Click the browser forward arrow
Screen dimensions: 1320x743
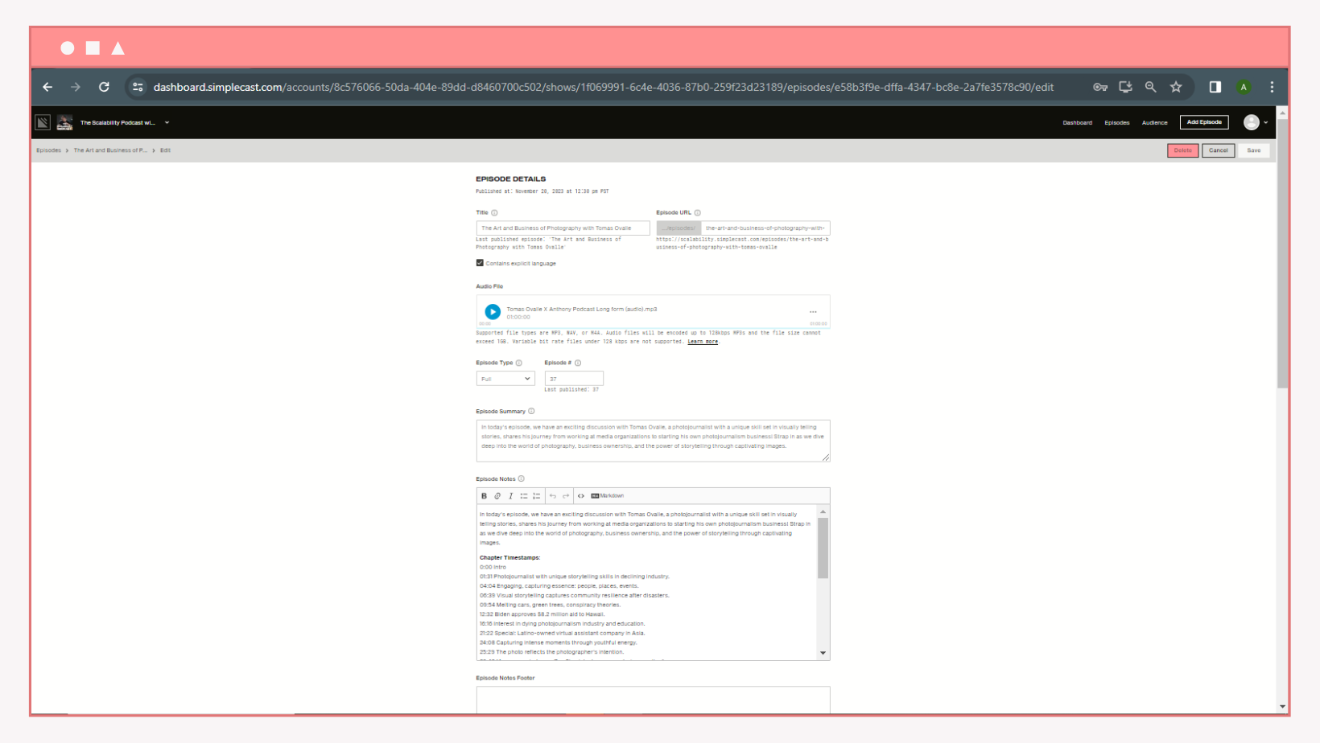point(76,87)
